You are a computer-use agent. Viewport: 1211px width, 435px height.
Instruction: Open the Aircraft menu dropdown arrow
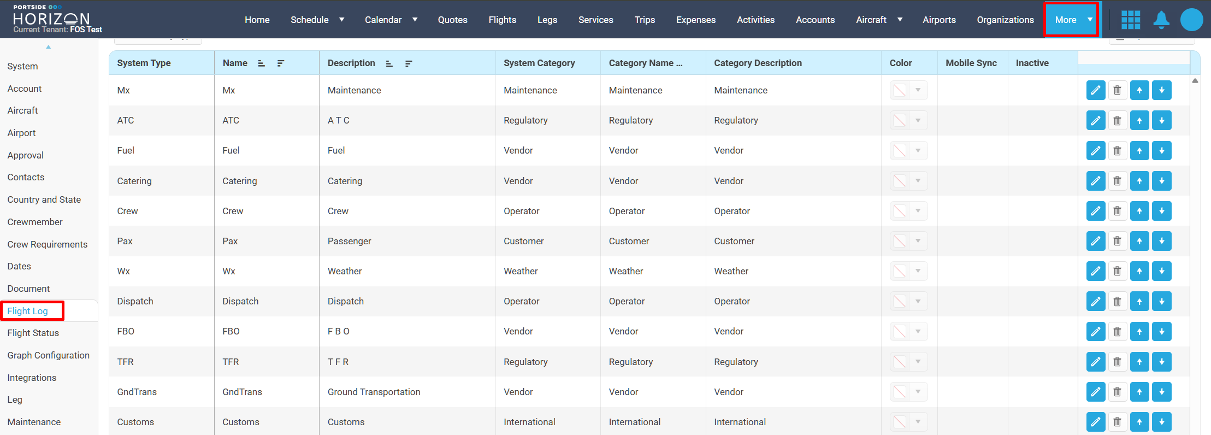900,20
